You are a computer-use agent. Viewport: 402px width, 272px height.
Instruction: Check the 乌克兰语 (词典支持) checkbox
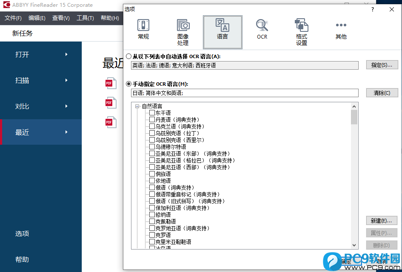[152, 126]
